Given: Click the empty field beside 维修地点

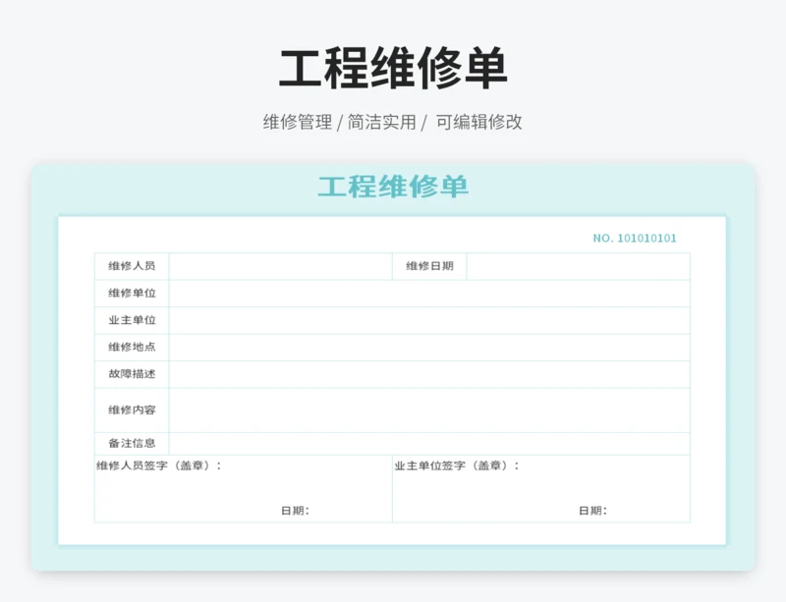Looking at the screenshot, I should coord(429,348).
